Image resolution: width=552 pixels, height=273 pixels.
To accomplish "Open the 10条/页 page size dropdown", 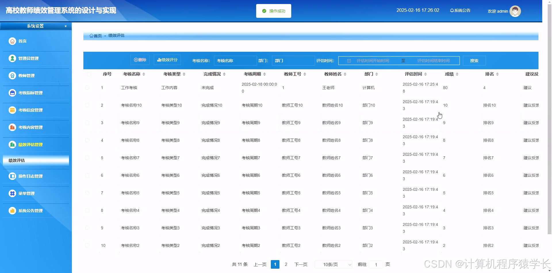I will pos(333,264).
